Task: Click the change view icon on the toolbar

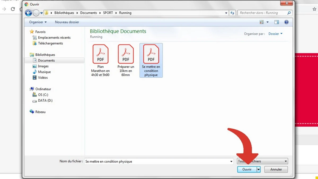Action: (x=262, y=22)
